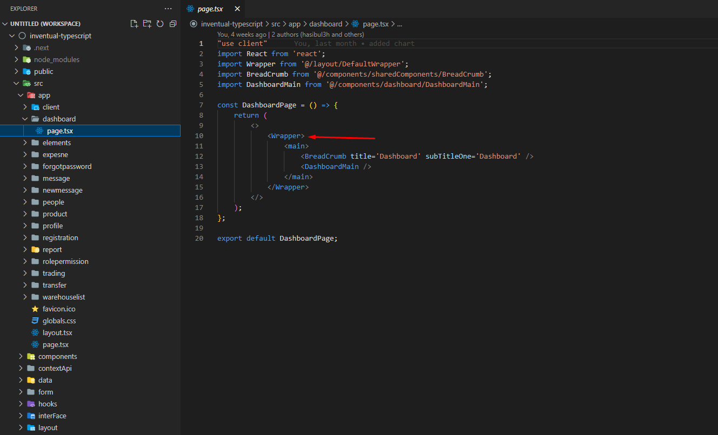Click src in the breadcrumb path
The width and height of the screenshot is (718, 435).
pyautogui.click(x=276, y=24)
